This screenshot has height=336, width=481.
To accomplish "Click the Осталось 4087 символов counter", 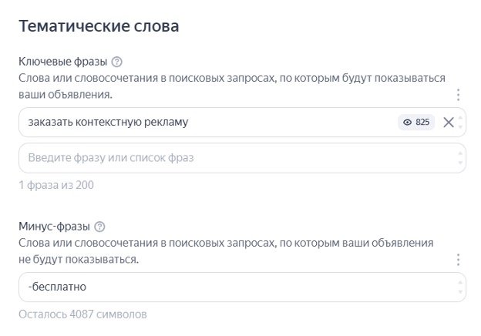I will point(82,314).
